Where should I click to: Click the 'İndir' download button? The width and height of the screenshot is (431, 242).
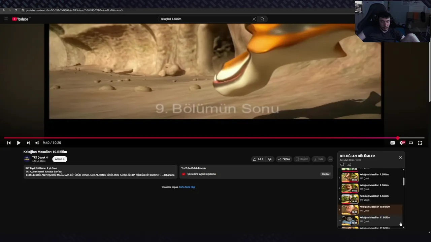pyautogui.click(x=319, y=159)
